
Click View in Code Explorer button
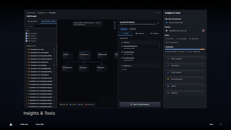click(x=140, y=104)
